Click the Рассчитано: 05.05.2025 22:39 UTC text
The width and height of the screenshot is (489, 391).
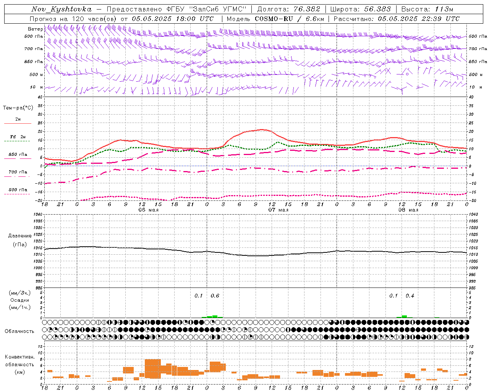[397, 19]
